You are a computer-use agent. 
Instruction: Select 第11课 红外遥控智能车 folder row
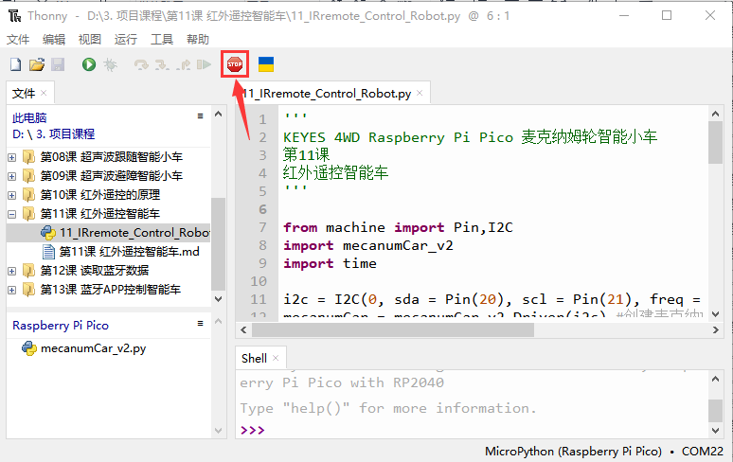tap(109, 214)
